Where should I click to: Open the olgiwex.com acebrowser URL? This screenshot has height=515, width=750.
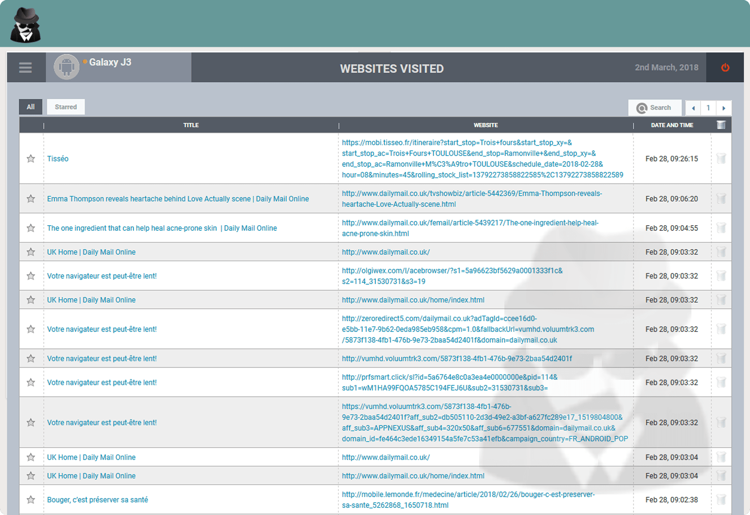tap(452, 276)
